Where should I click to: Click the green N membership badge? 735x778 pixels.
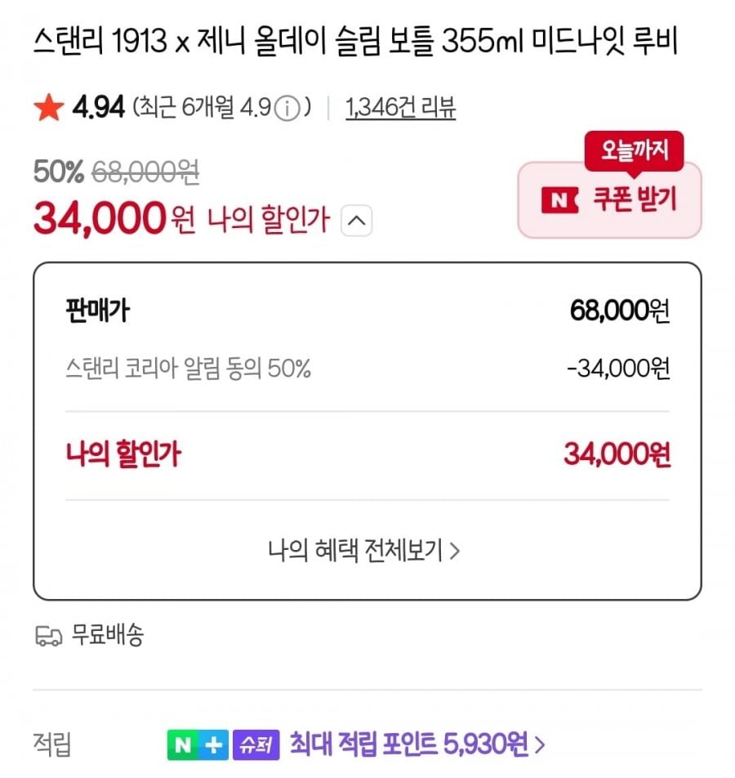(183, 744)
